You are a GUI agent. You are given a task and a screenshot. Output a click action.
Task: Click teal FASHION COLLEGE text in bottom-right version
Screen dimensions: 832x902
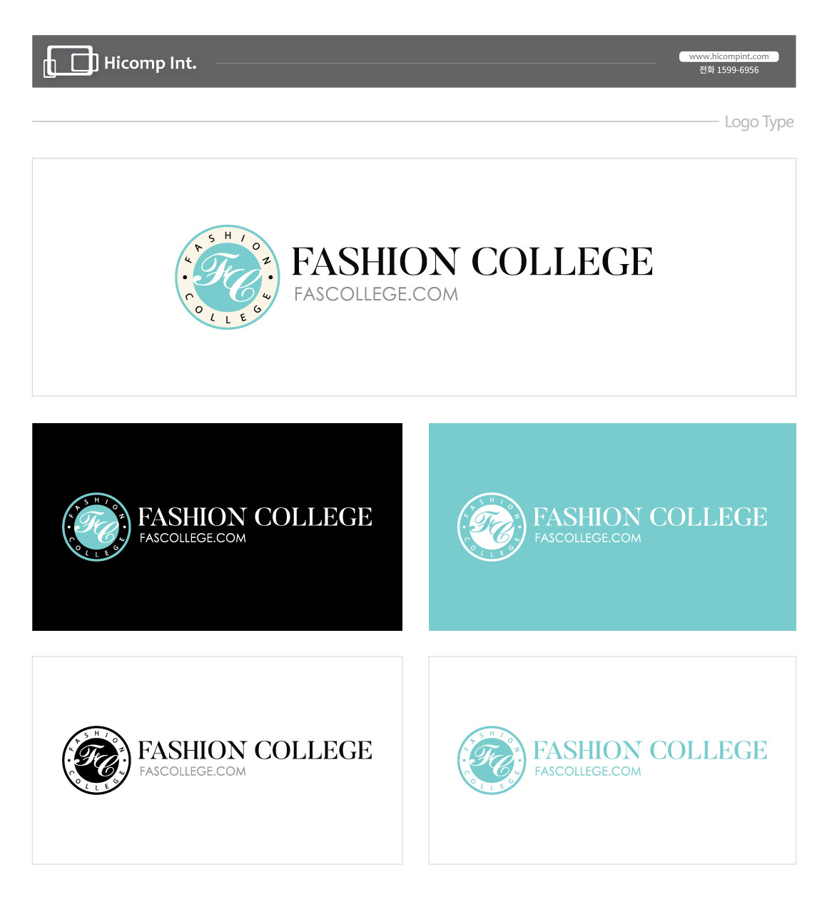coord(651,750)
